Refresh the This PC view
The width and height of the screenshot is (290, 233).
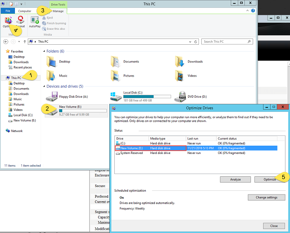pos(196,42)
